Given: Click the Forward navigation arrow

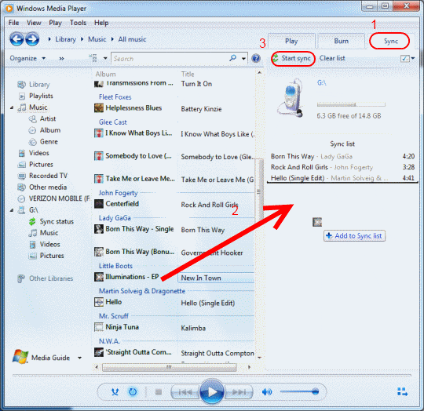Looking at the screenshot, I should pos(32,39).
